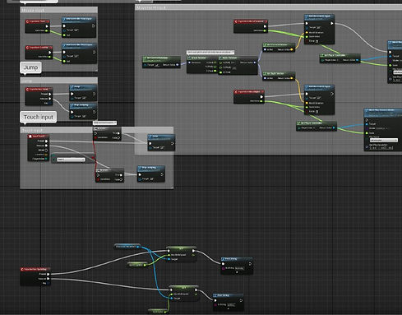The width and height of the screenshot is (402, 315).
Task: Select the Get Forward Vector node
Action: pos(279,47)
